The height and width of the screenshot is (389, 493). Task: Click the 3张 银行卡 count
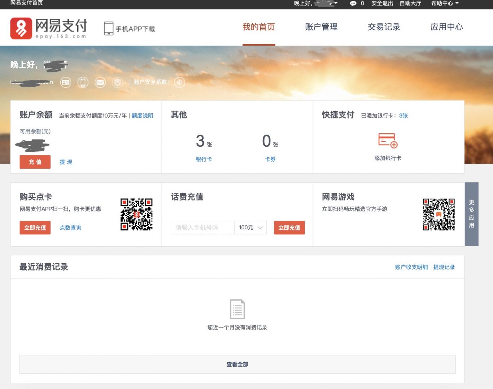[204, 141]
